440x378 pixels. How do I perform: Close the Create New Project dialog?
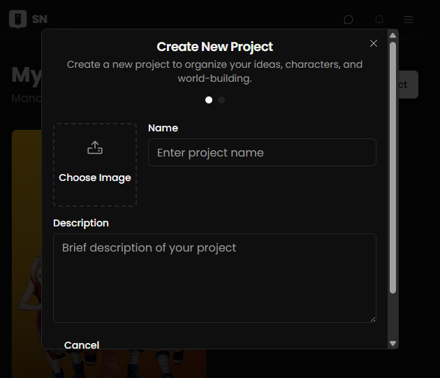(x=374, y=43)
